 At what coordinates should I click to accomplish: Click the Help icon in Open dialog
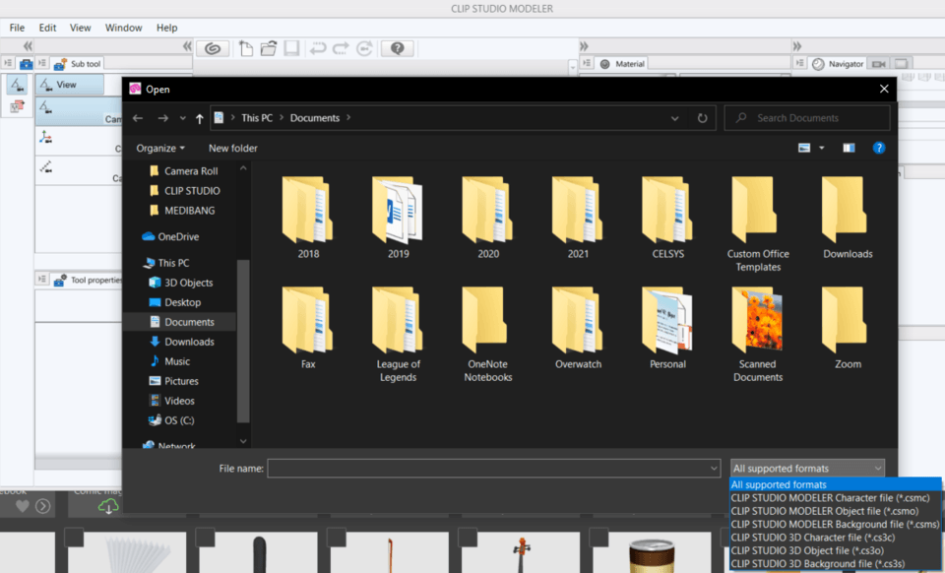pos(879,148)
